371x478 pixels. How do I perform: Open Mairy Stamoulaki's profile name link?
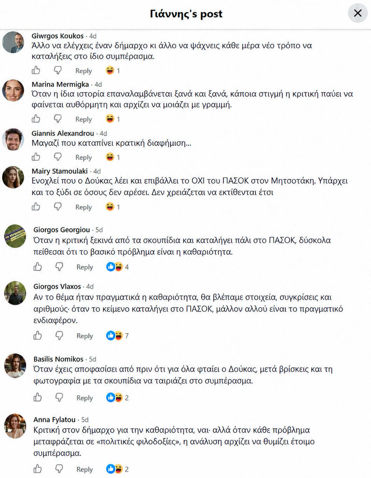click(59, 171)
